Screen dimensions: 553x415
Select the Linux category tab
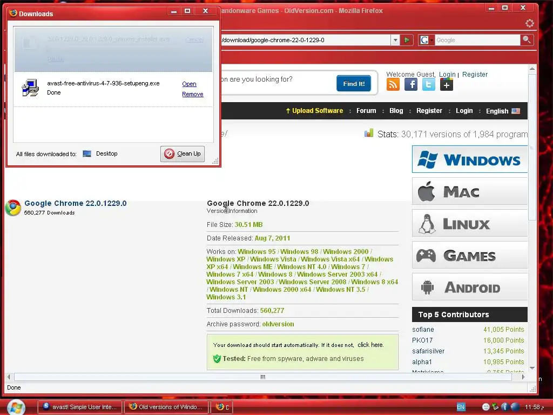[x=470, y=223]
